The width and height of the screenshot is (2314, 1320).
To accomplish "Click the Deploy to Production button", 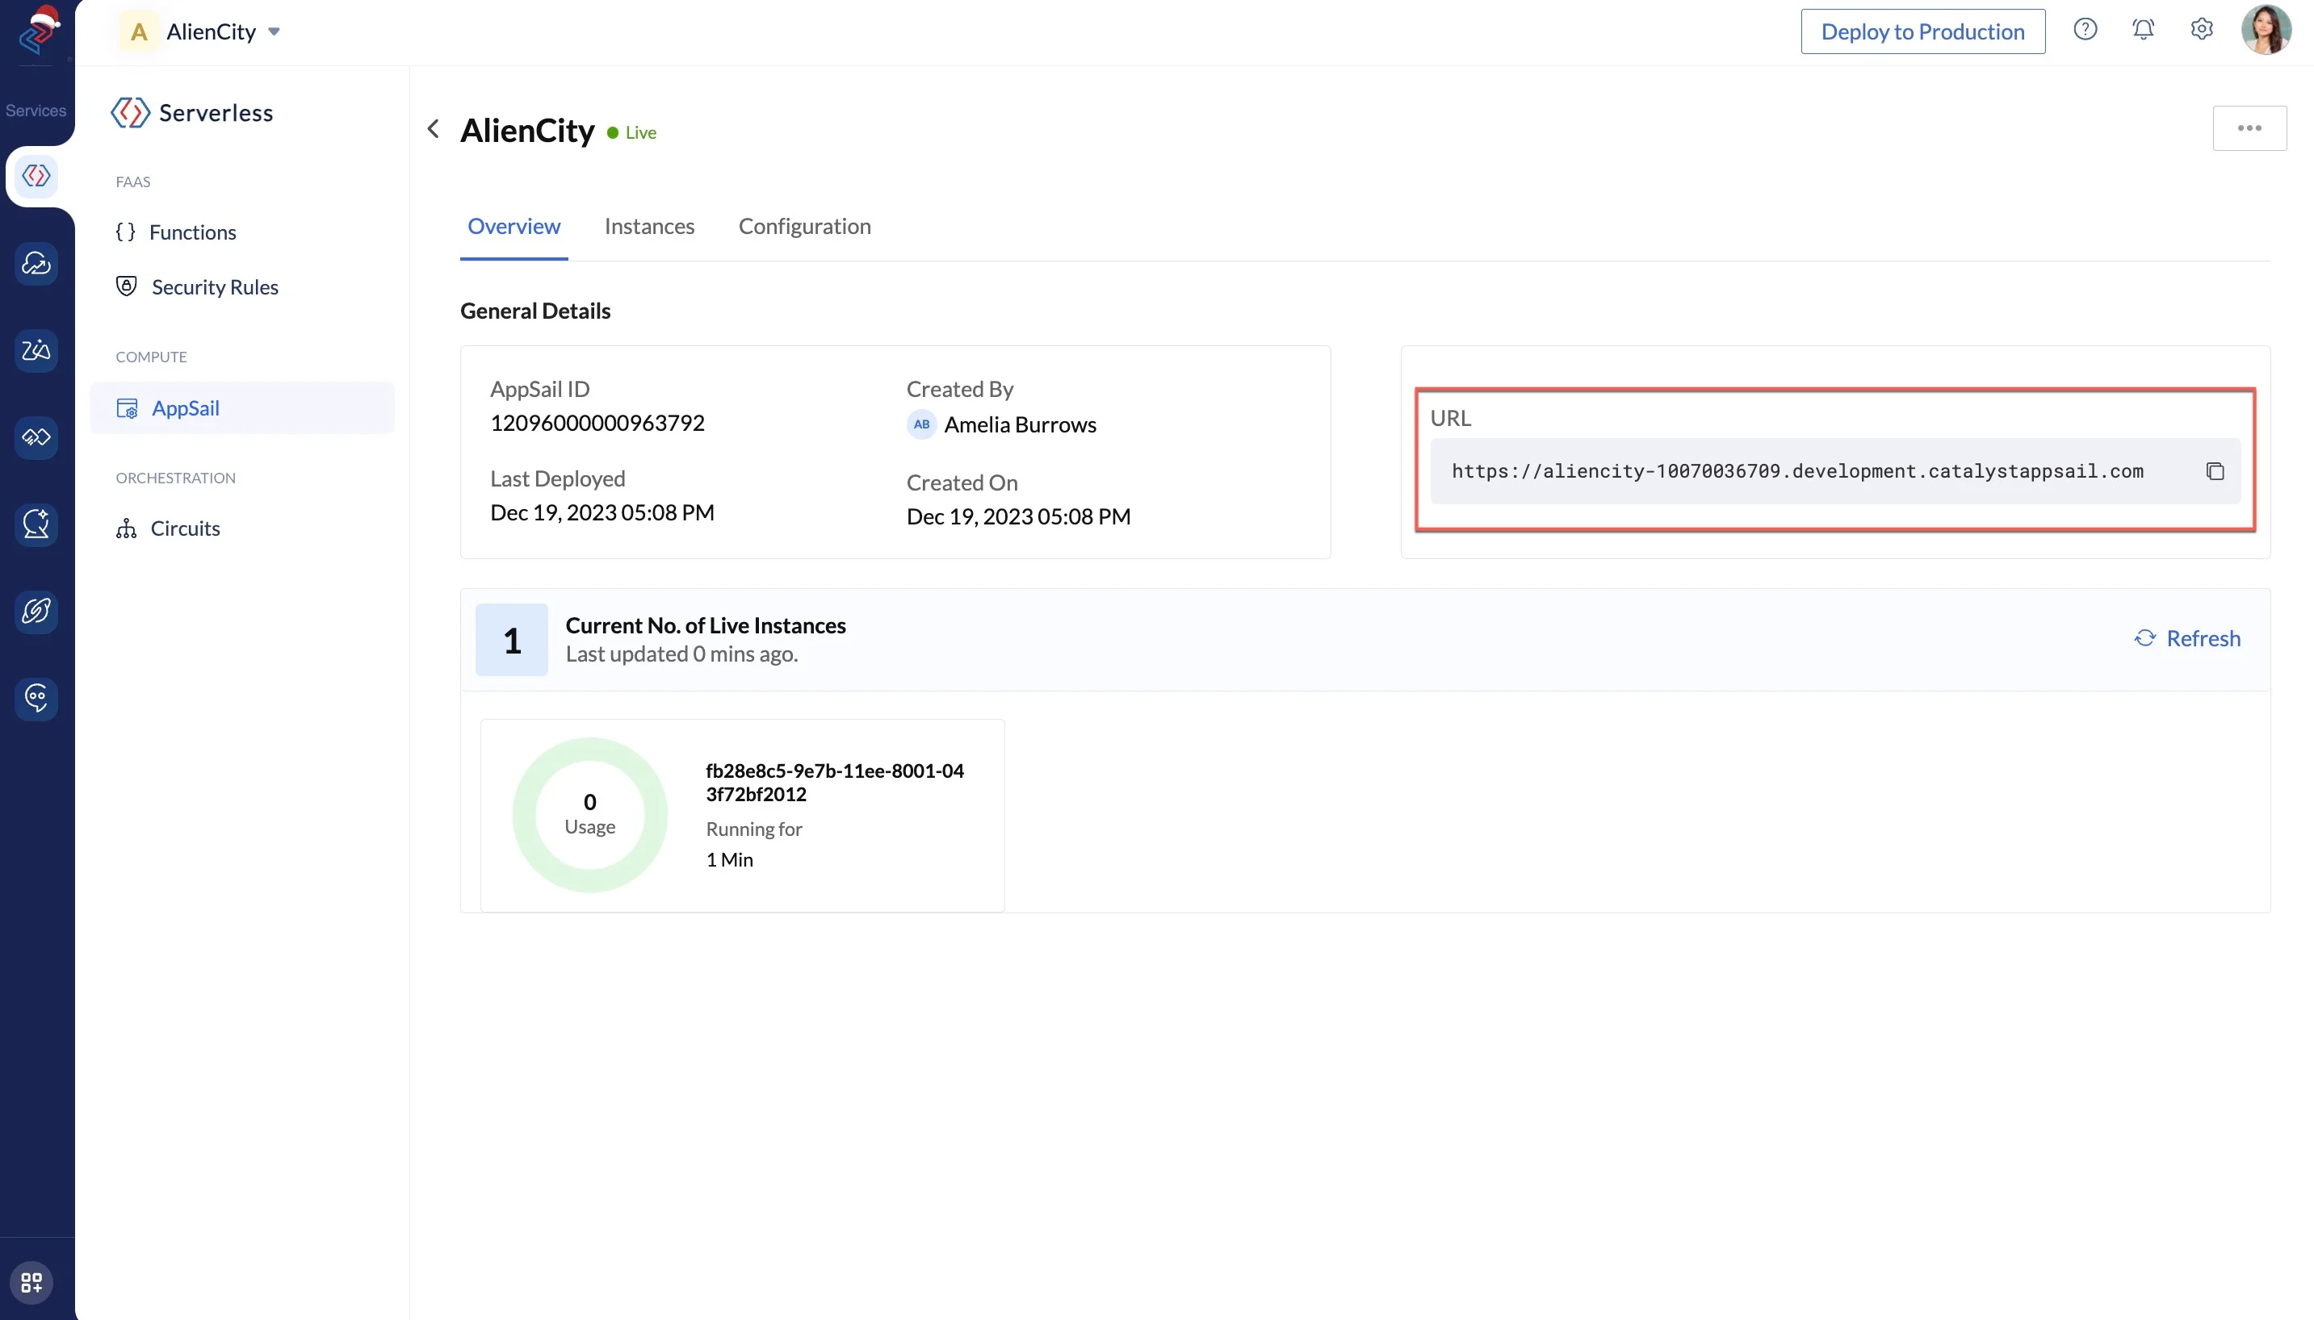I will 1922,31.
